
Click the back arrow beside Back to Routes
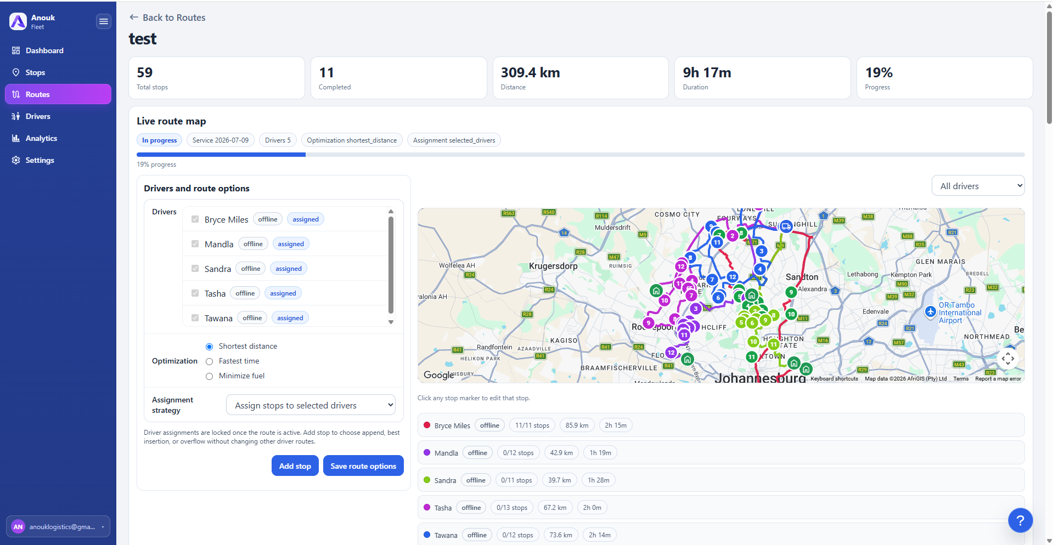(x=133, y=18)
